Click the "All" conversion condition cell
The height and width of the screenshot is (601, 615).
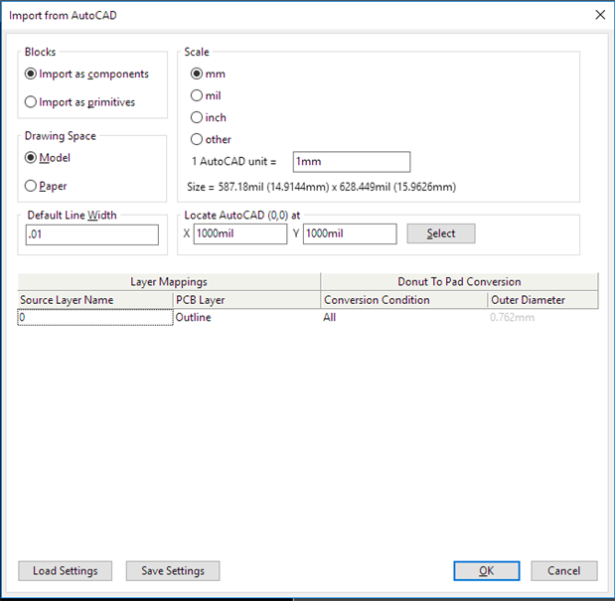[404, 318]
